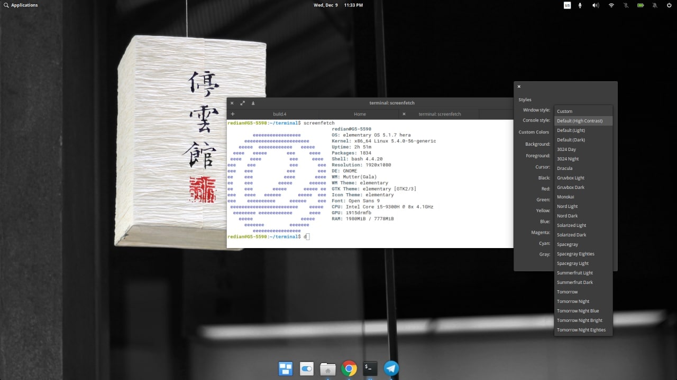Image resolution: width=677 pixels, height=380 pixels.
Task: Open Telegram from the dock
Action: (x=391, y=368)
